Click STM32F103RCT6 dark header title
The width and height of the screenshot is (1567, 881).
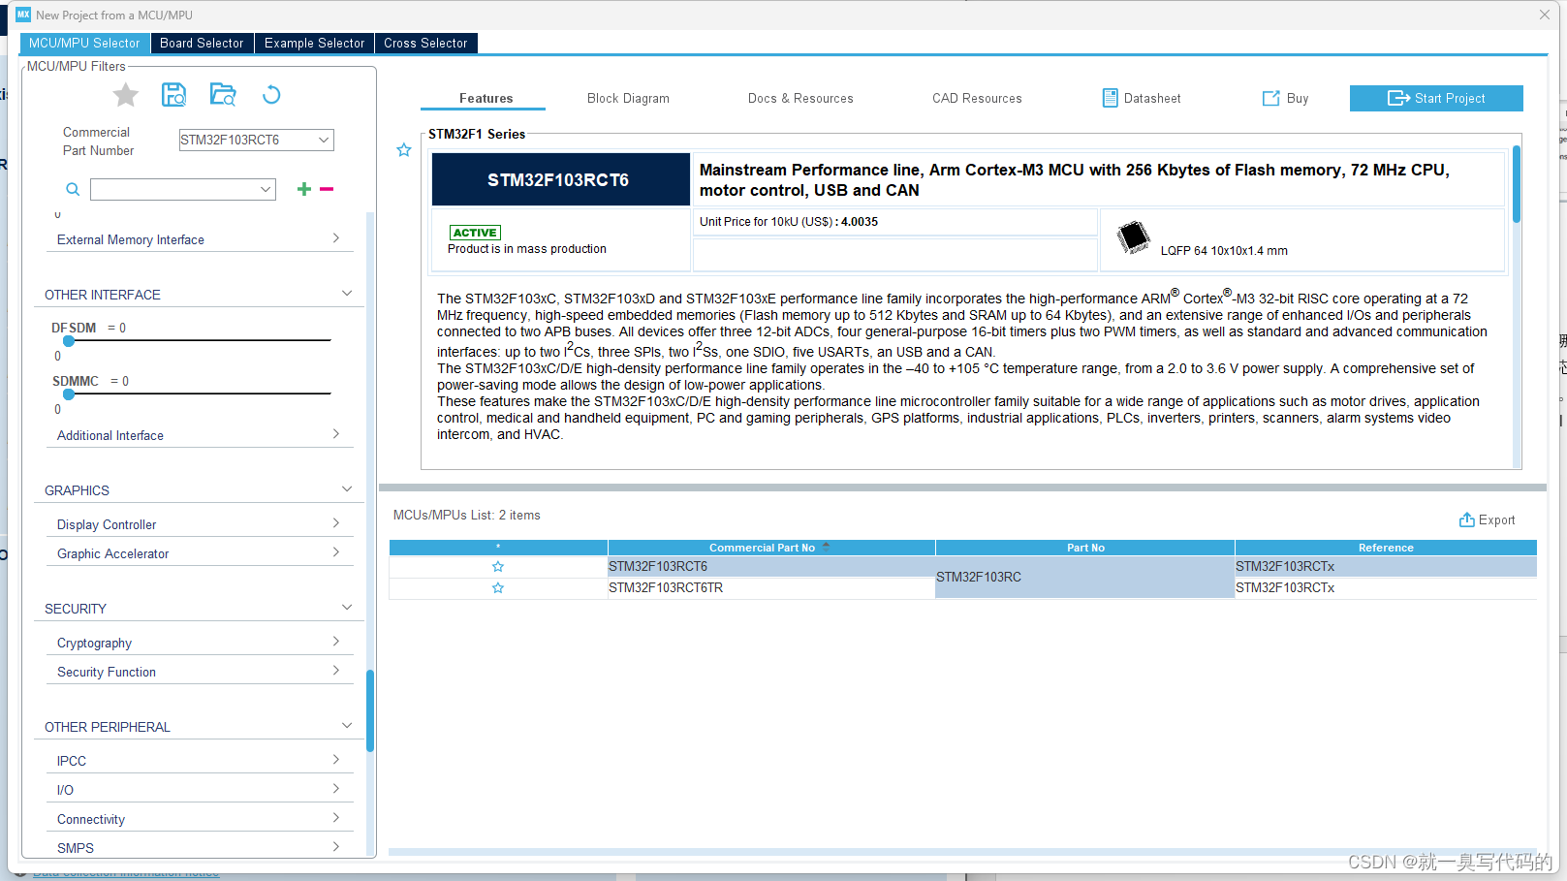[x=560, y=179]
